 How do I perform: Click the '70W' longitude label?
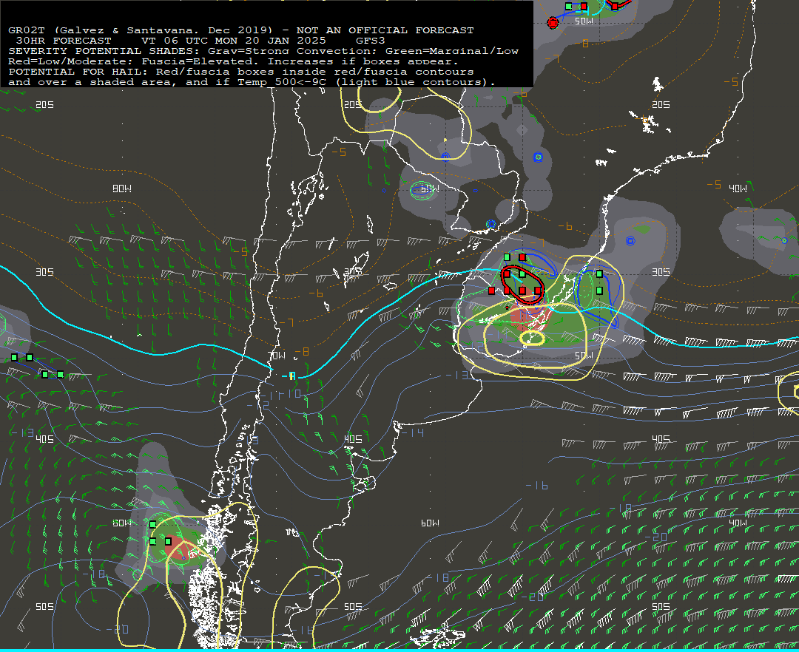[277, 356]
